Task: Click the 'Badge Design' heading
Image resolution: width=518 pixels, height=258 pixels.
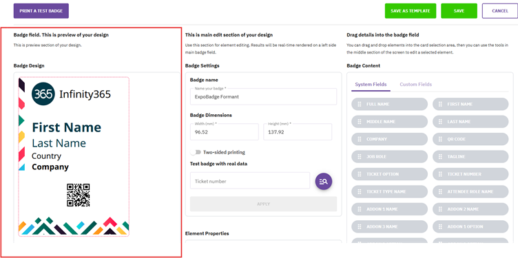Action: (x=29, y=65)
